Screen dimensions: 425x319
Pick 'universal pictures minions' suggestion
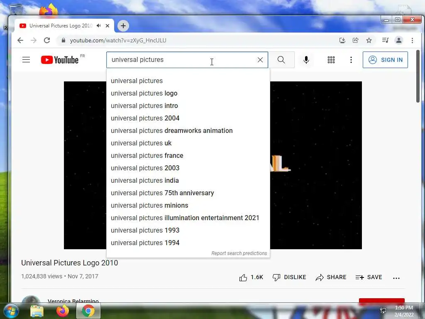point(188,206)
